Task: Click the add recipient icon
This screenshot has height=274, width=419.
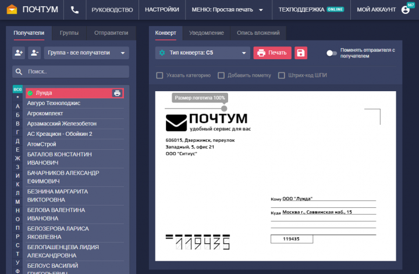Action: pyautogui.click(x=19, y=53)
